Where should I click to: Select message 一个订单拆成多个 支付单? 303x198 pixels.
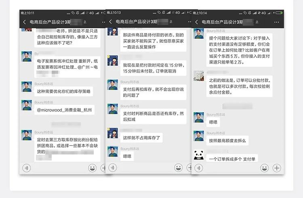pos(232,158)
